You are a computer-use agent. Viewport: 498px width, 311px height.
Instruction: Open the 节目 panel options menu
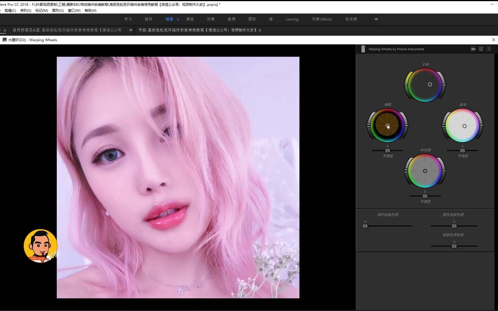[x=260, y=30]
